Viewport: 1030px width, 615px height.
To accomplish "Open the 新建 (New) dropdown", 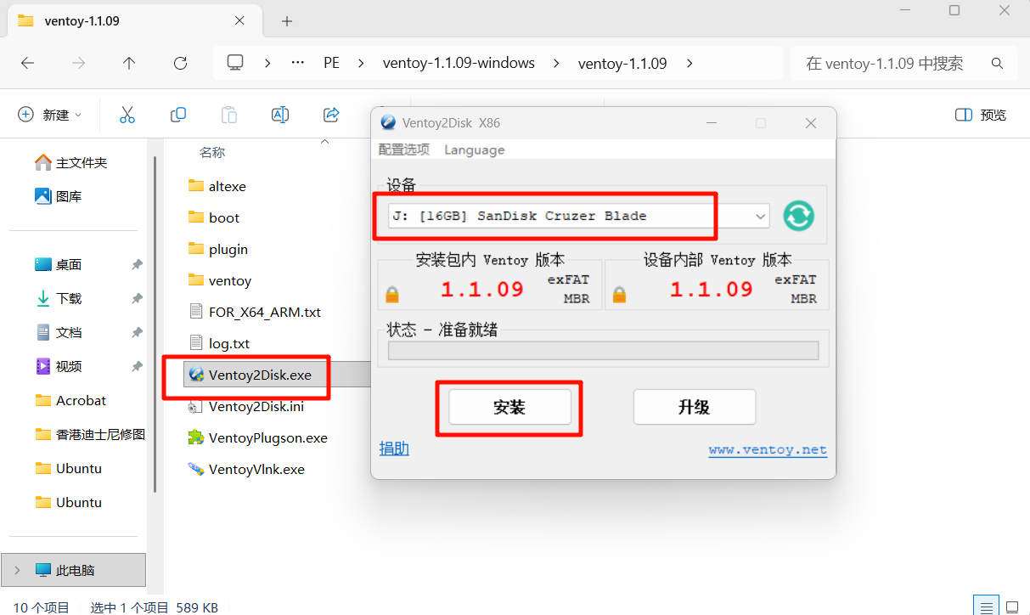I will 50,115.
